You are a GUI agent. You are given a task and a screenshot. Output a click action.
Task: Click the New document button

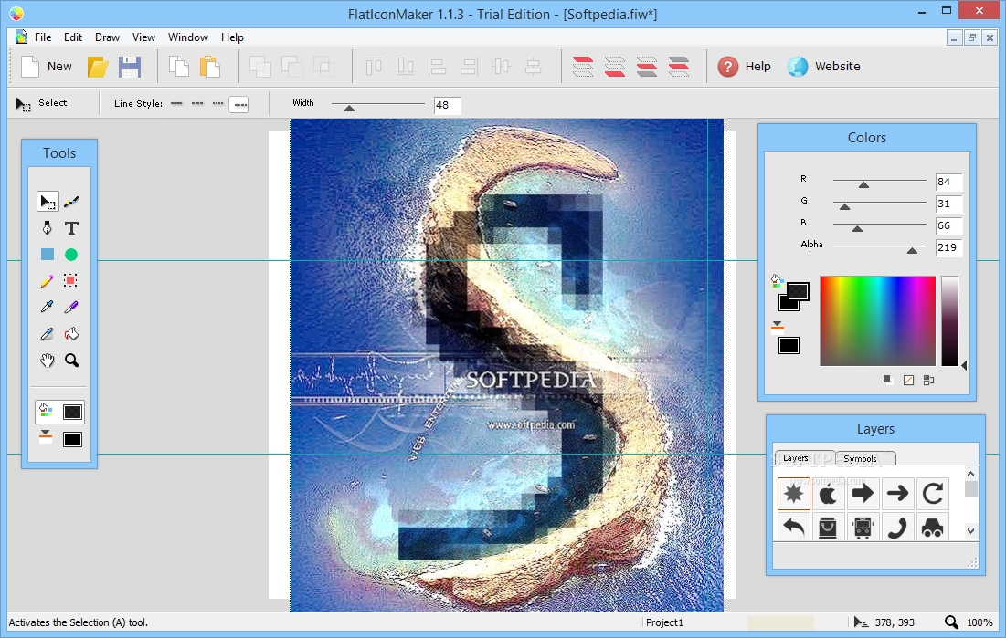(47, 66)
